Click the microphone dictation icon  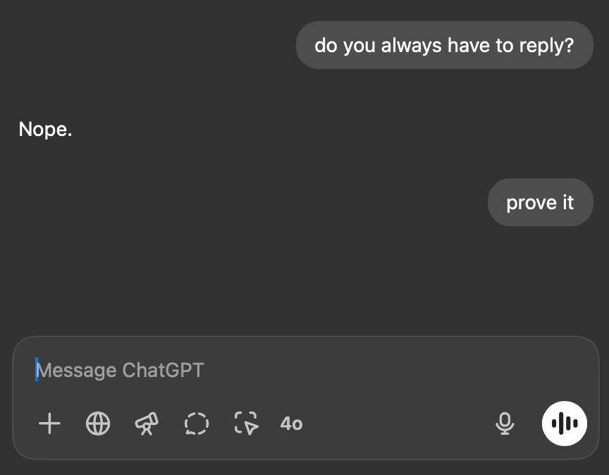coord(504,424)
